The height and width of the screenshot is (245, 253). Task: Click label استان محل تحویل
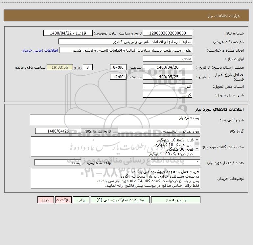[228, 87]
